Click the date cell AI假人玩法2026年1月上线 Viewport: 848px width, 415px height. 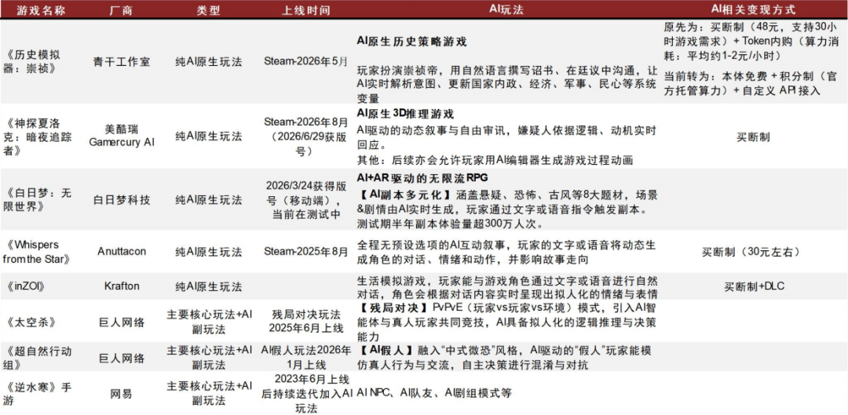tap(306, 357)
